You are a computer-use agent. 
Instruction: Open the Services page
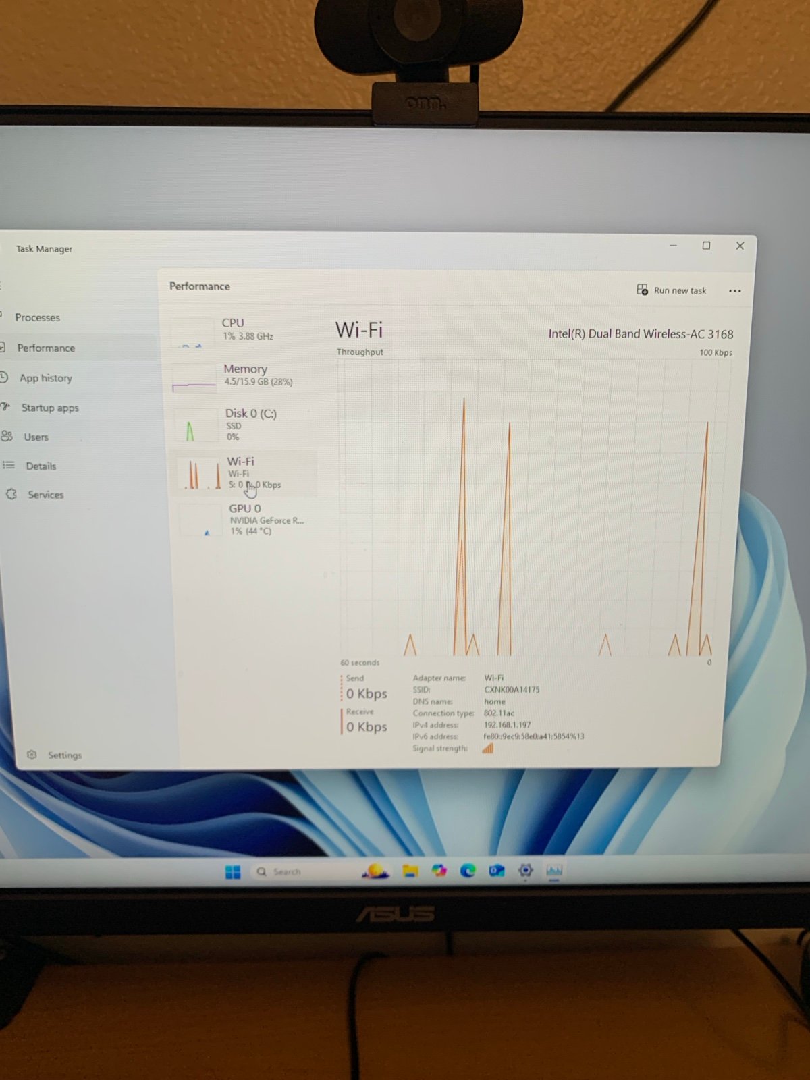[x=45, y=495]
